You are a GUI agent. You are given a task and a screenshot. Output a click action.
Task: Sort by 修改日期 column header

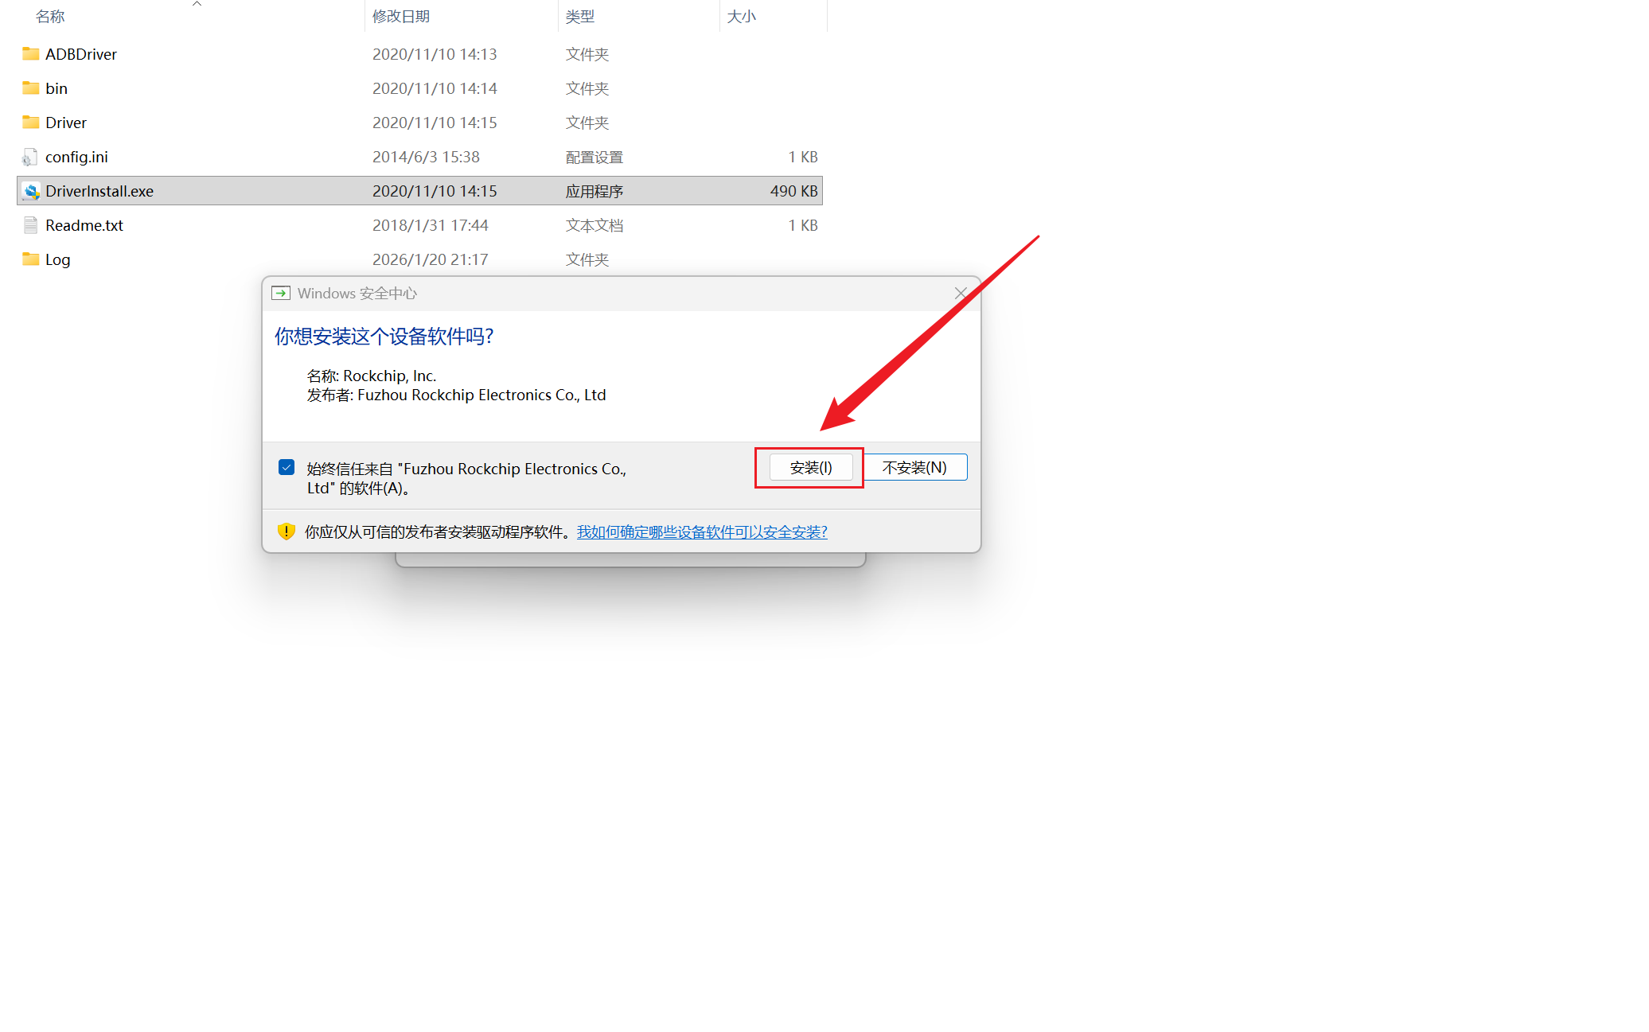point(401,17)
